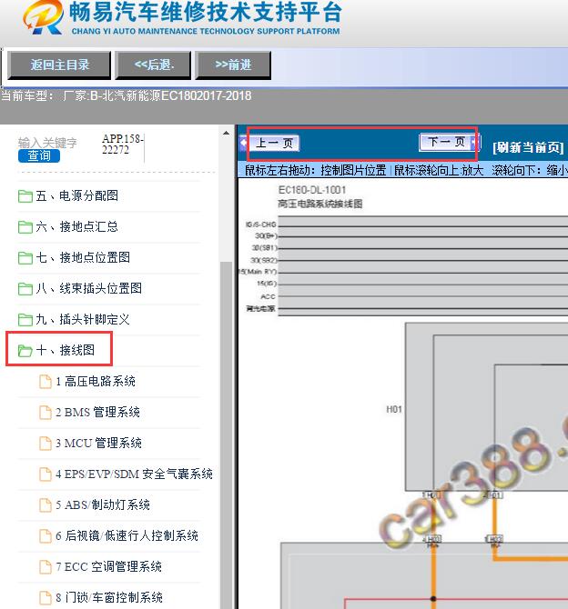This screenshot has height=609, width=568.
Task: Open 3 MCU 管理系统 diagram
Action: [x=98, y=444]
